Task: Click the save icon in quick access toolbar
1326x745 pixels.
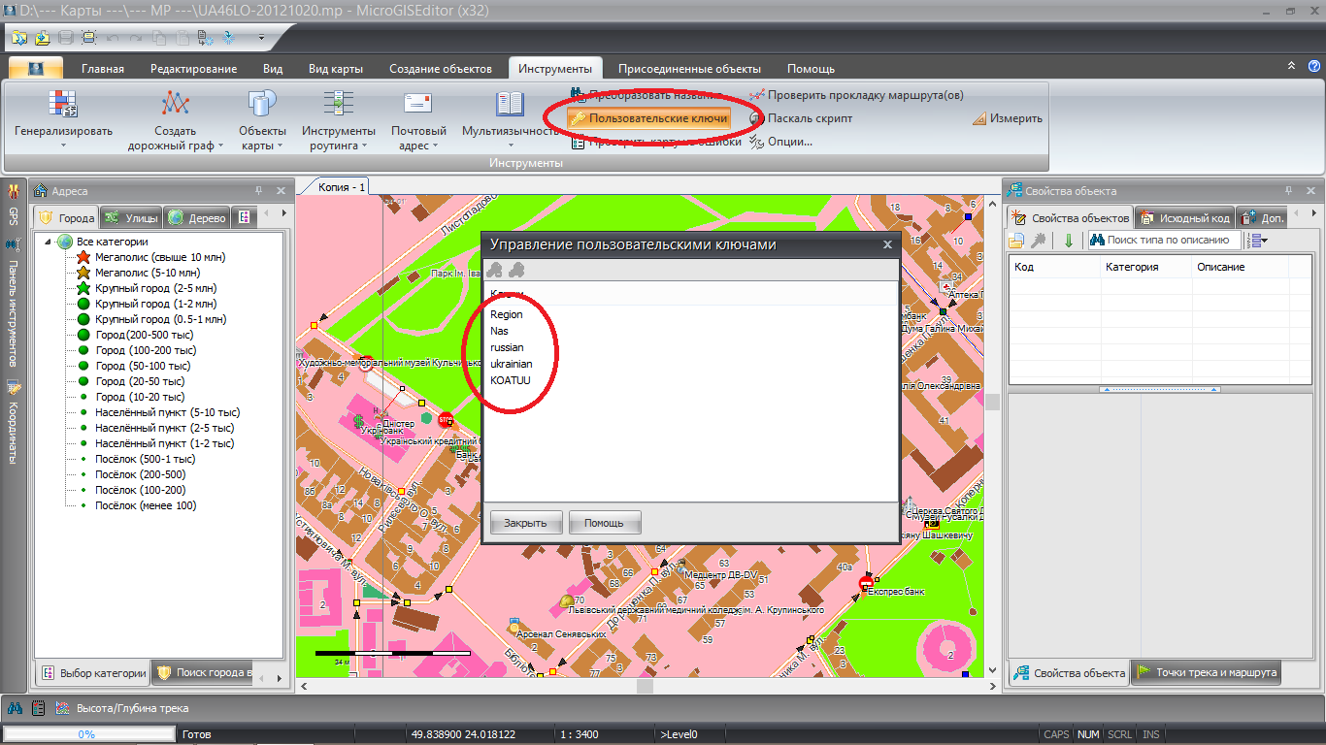Action: coord(66,38)
